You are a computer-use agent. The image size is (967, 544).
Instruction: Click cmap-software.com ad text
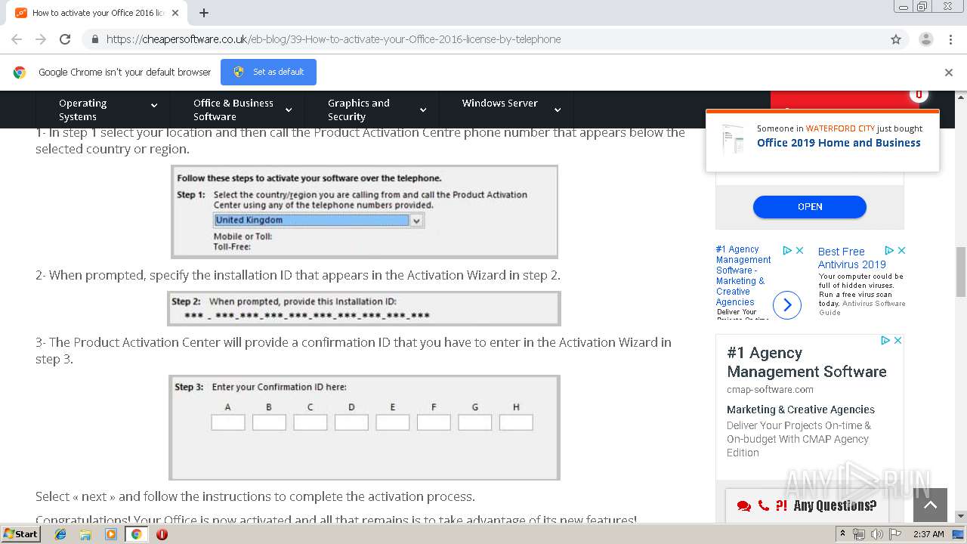770,390
